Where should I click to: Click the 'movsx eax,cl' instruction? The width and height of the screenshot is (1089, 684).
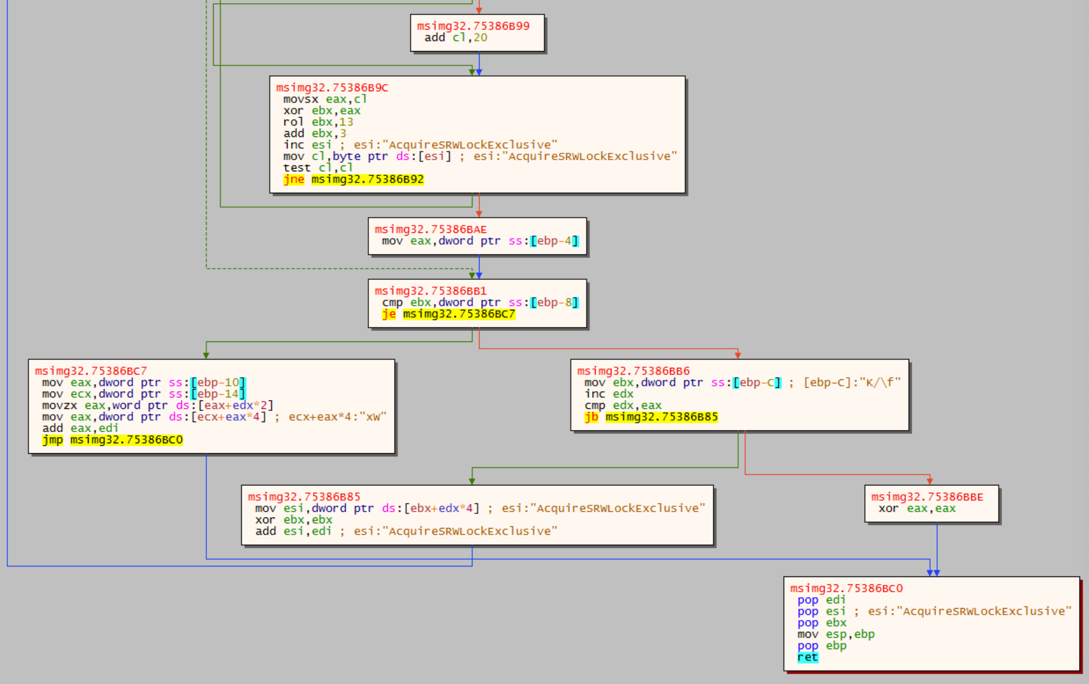[324, 100]
